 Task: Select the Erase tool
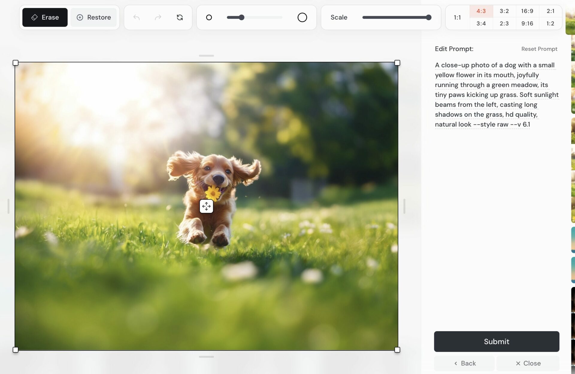(45, 17)
